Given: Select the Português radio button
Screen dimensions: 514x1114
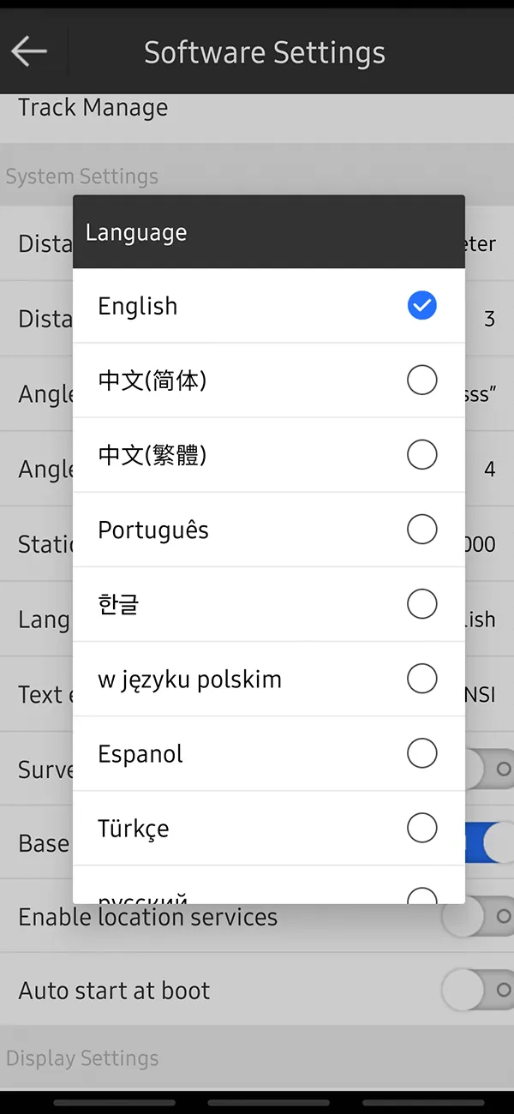Looking at the screenshot, I should click(x=421, y=530).
